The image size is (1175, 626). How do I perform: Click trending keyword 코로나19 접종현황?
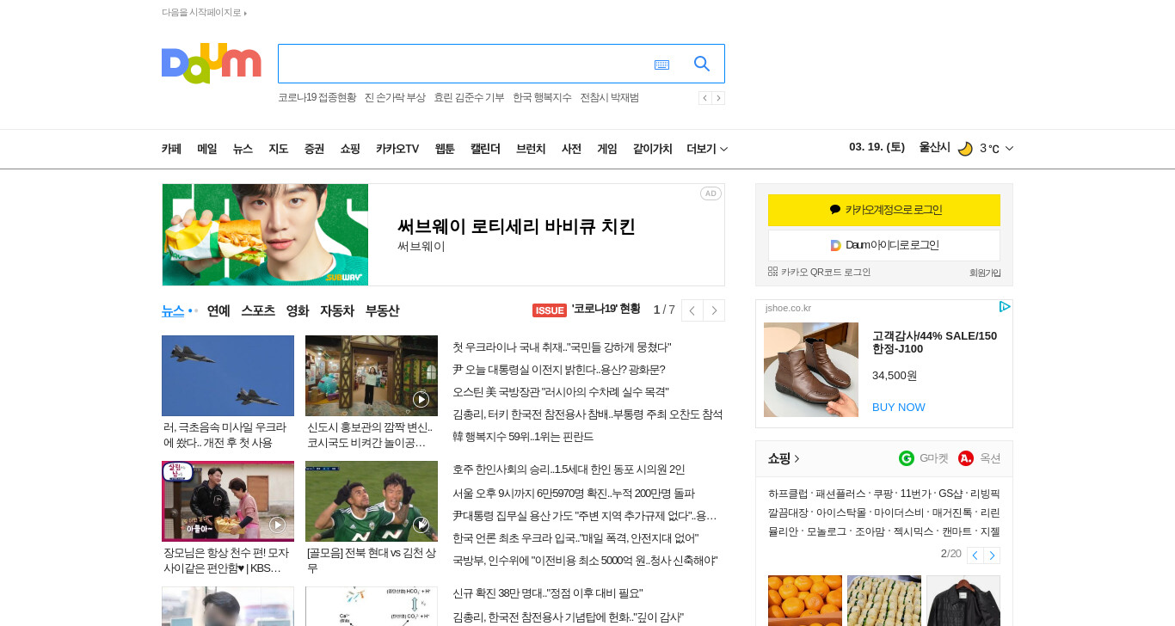click(317, 97)
